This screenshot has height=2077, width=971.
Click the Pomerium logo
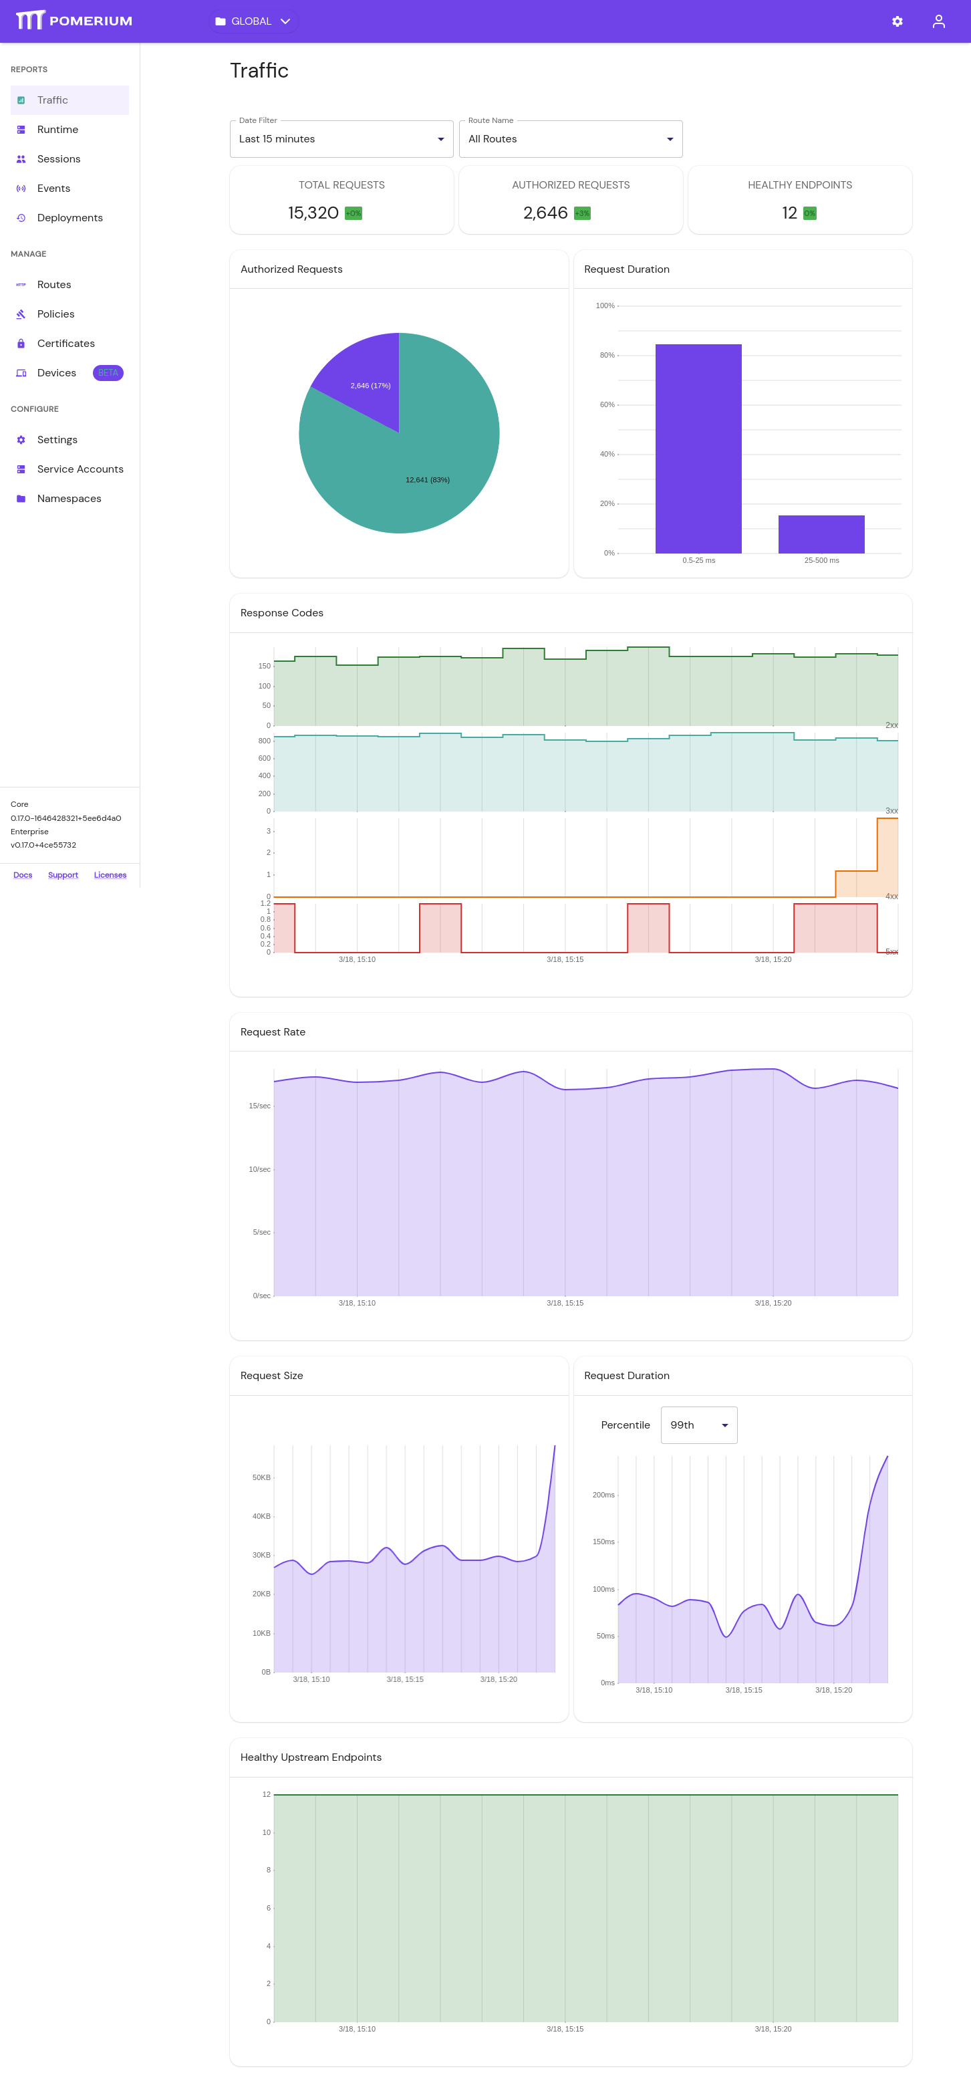click(x=74, y=21)
